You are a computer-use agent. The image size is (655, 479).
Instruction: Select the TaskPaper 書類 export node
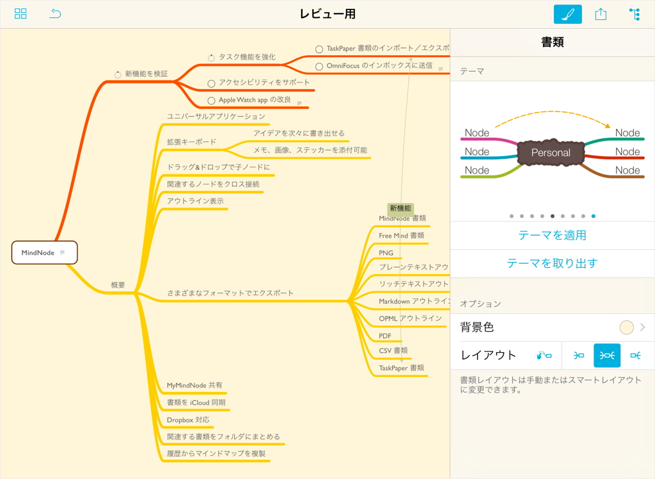[x=402, y=368]
